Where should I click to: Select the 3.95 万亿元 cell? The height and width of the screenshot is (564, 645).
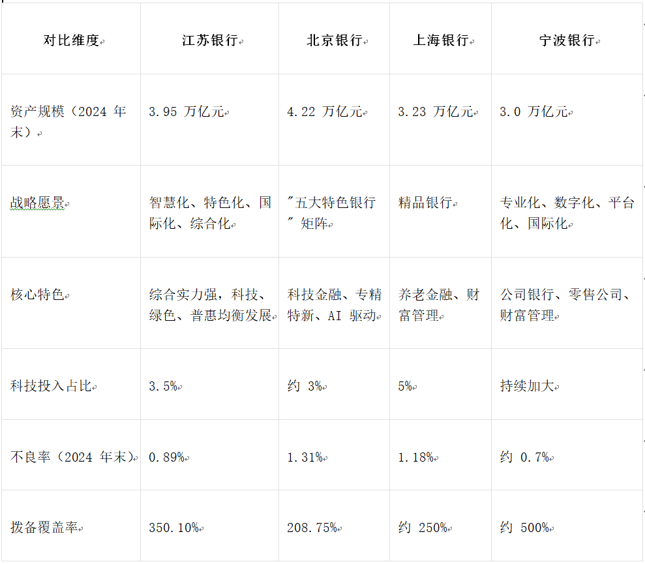coord(186,112)
